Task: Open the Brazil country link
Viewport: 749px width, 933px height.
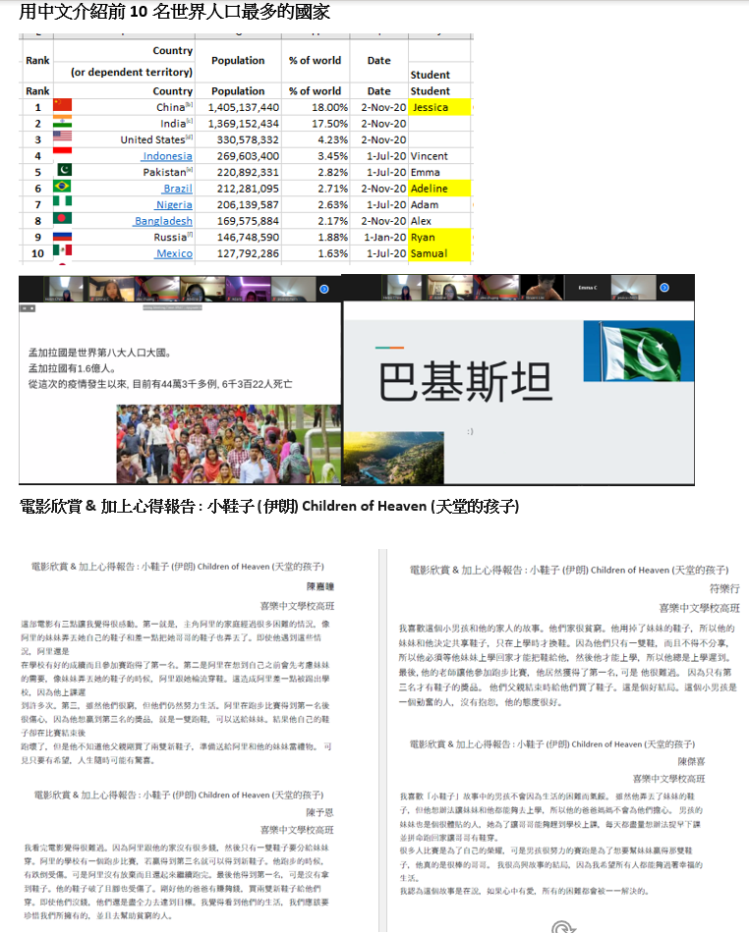Action: click(x=177, y=189)
